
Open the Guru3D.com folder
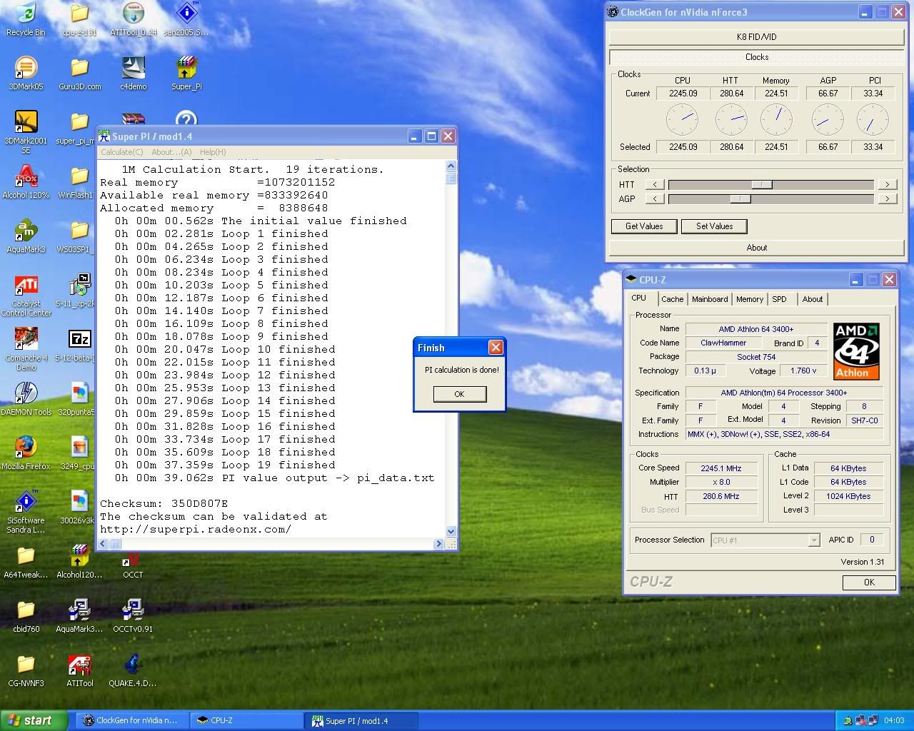(79, 74)
